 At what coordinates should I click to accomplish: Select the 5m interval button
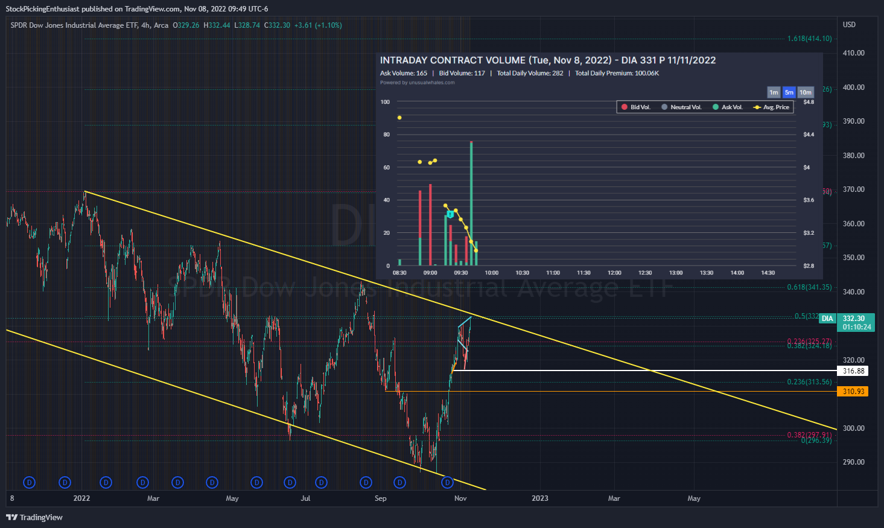[789, 92]
